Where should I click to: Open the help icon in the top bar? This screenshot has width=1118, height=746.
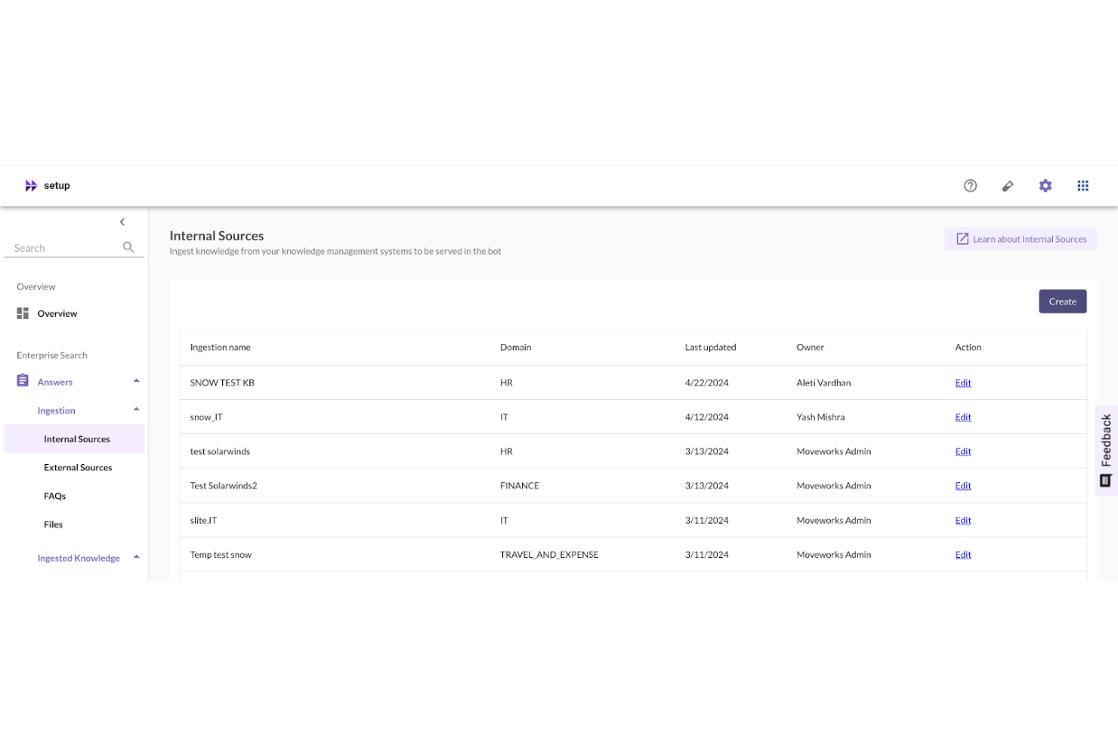971,185
